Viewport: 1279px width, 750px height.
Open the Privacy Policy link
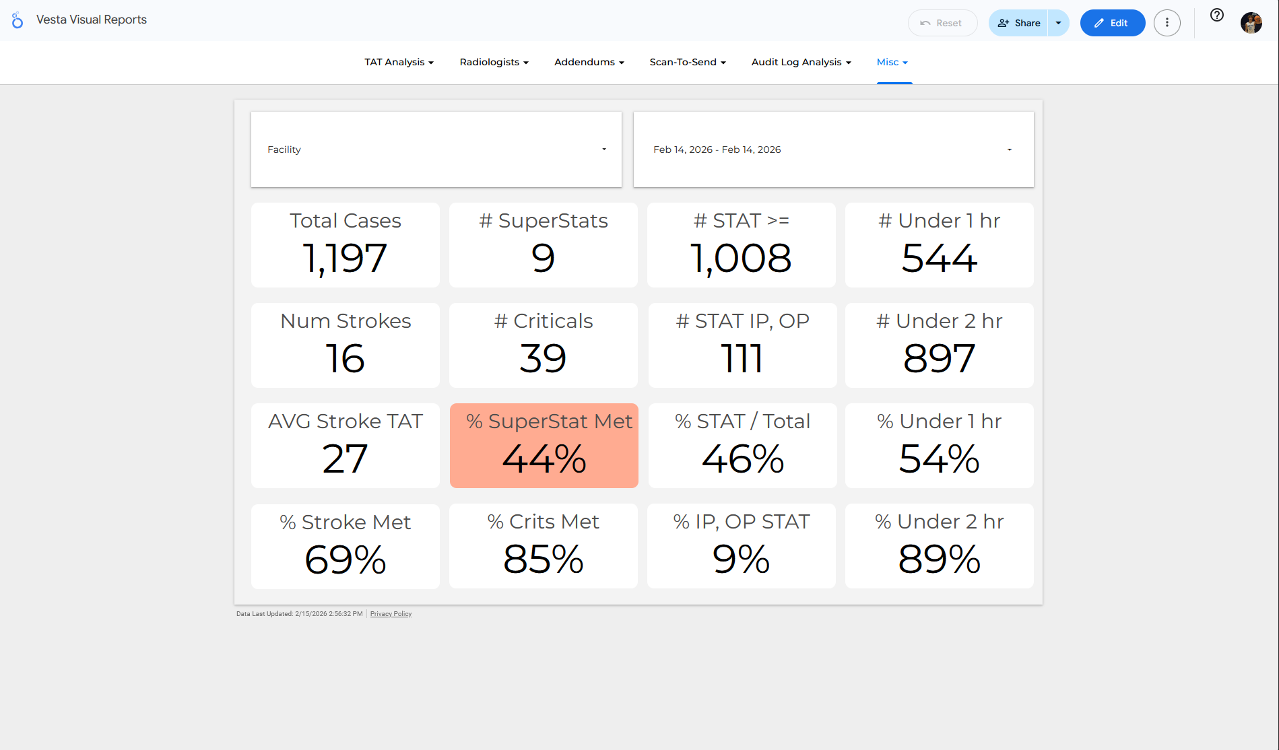[391, 613]
